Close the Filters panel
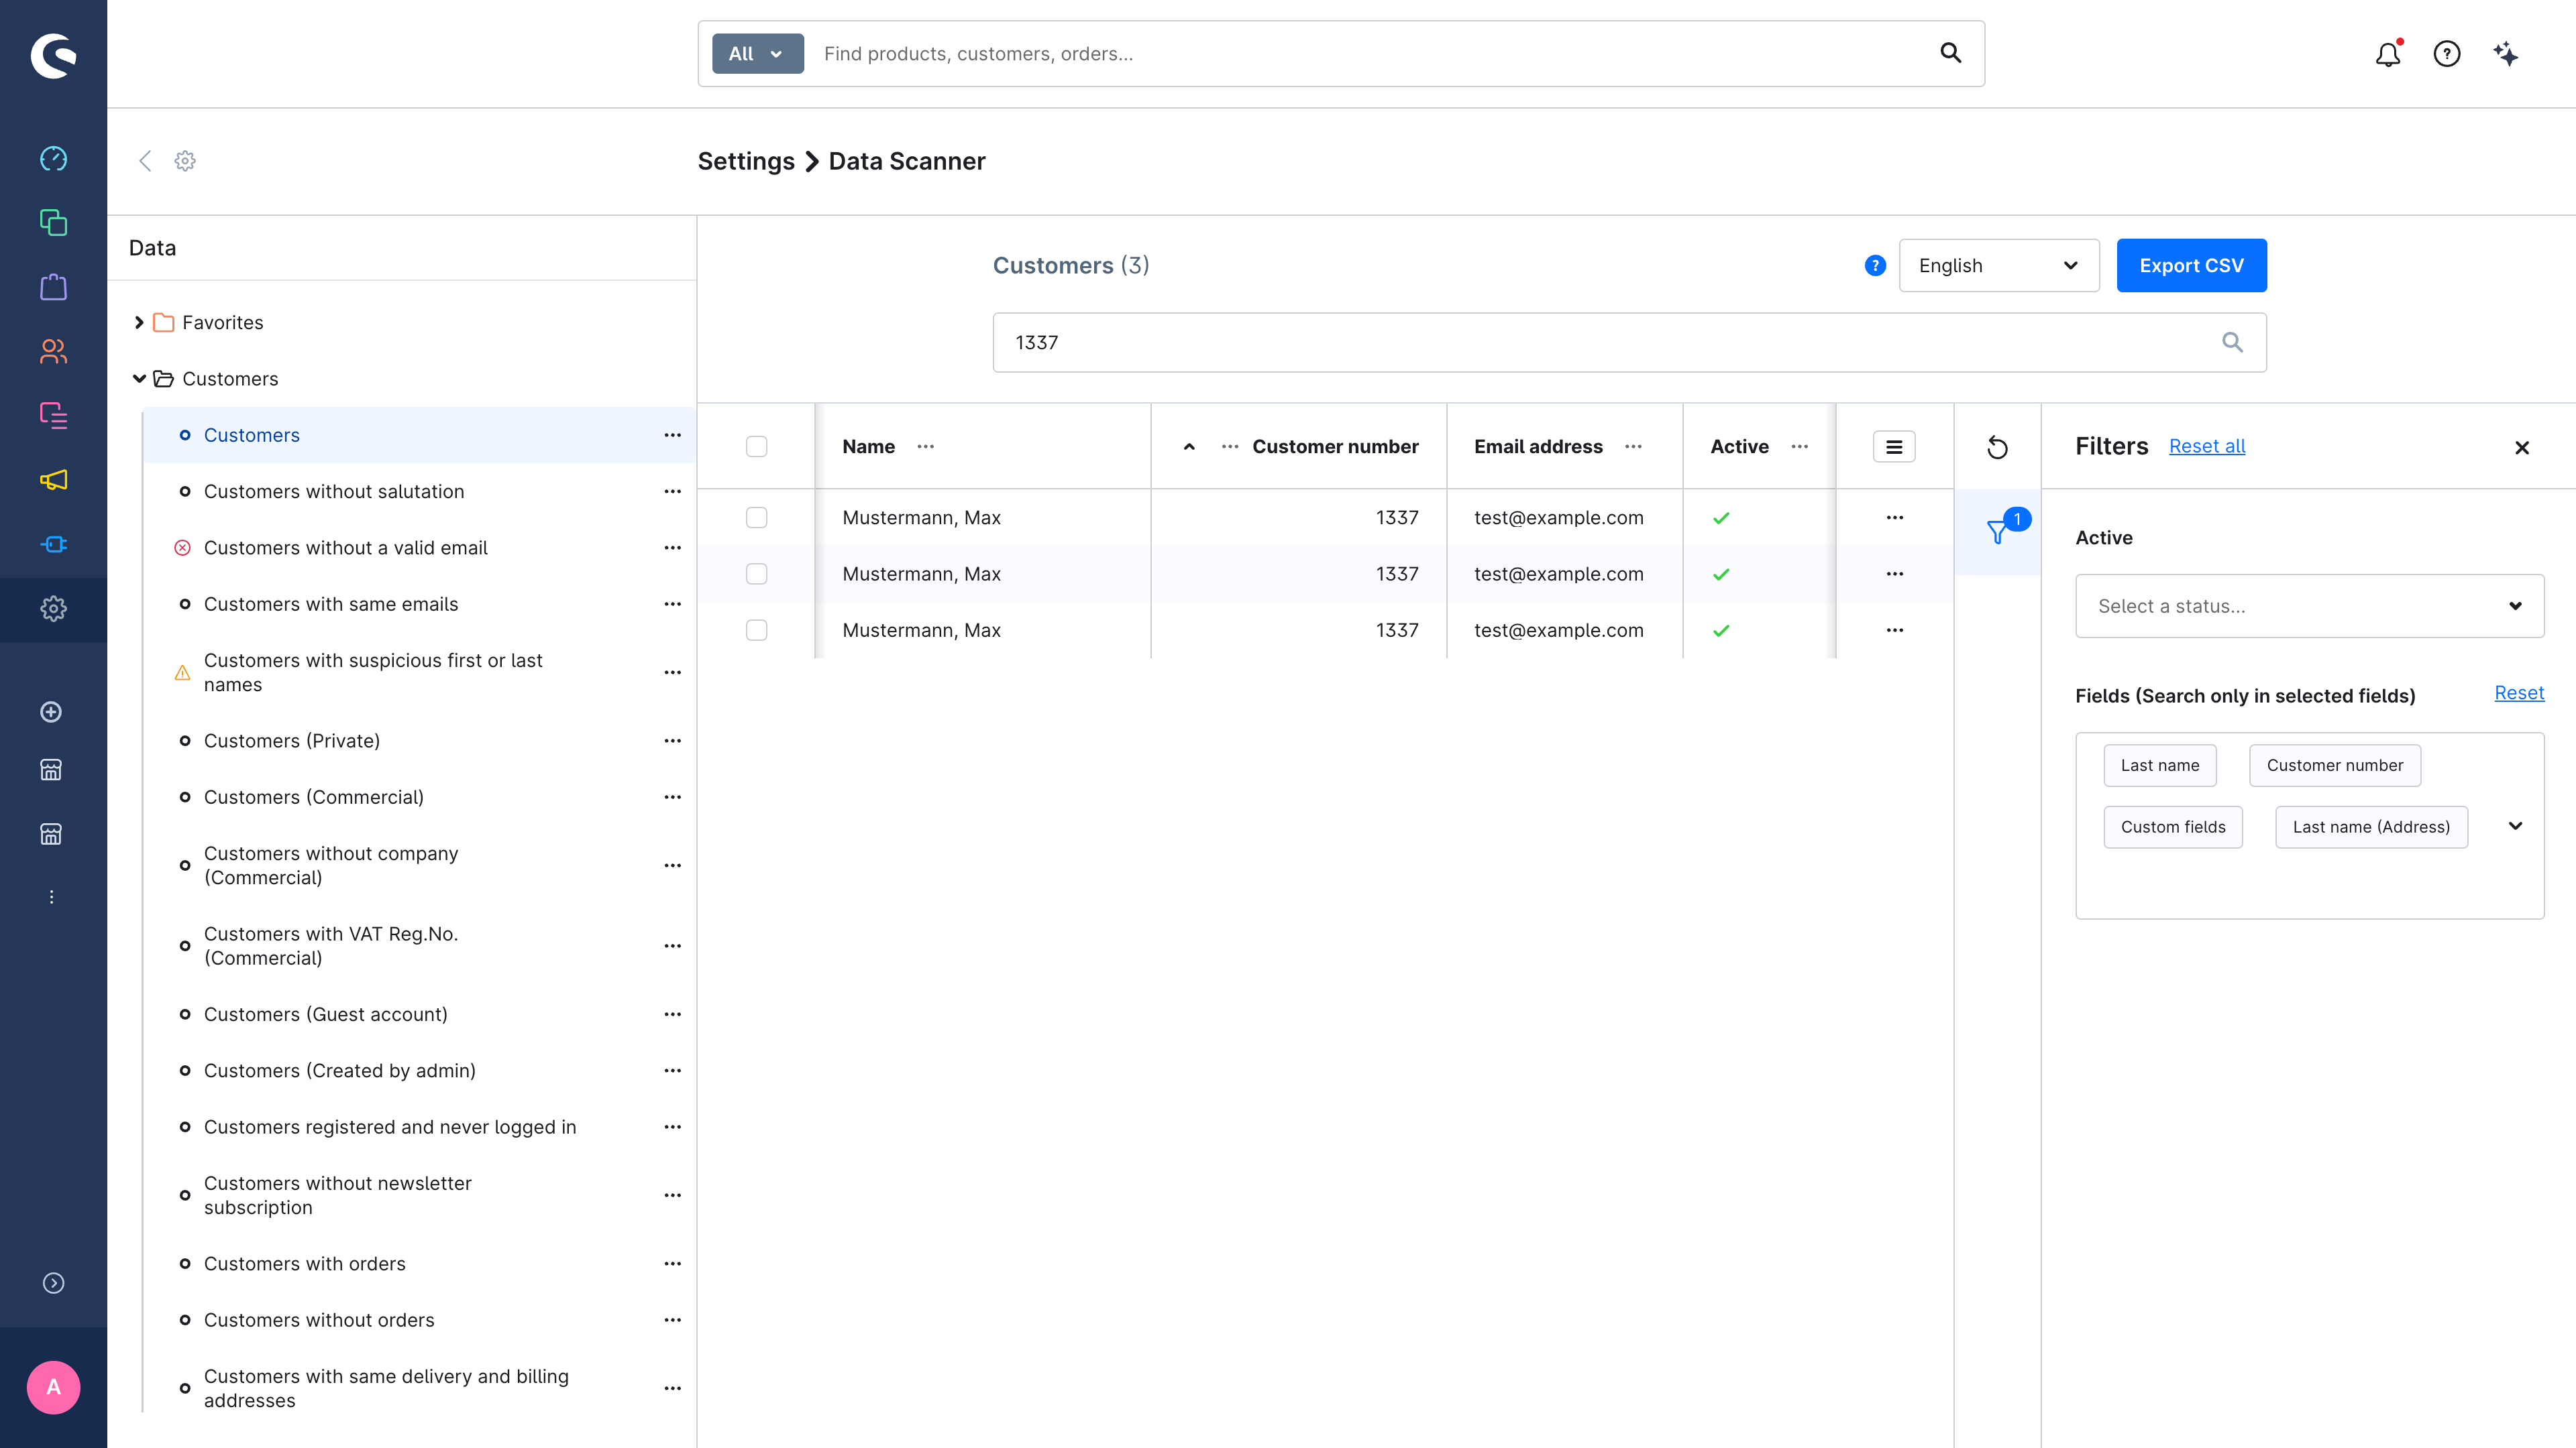2576x1448 pixels. tap(2521, 448)
